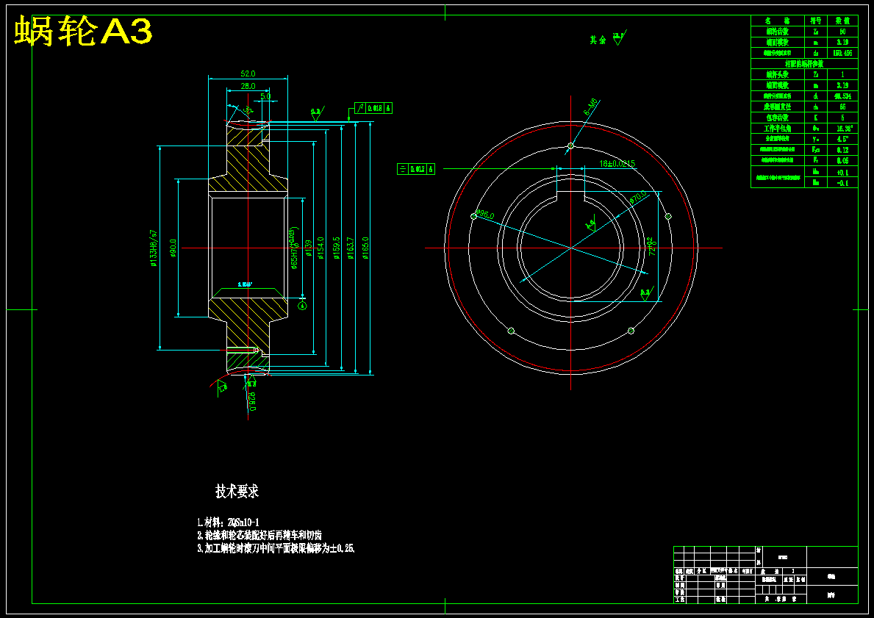Select the "其余" surface finish note
874x618 pixels.
point(598,40)
